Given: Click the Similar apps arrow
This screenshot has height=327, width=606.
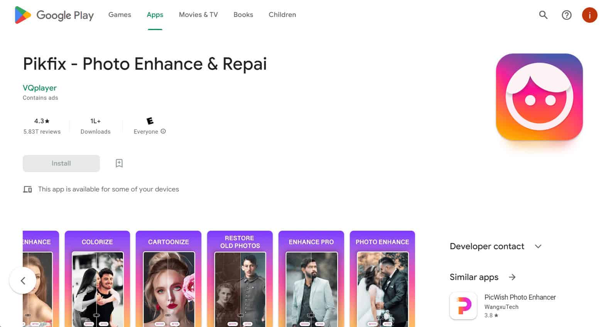Looking at the screenshot, I should pyautogui.click(x=512, y=277).
